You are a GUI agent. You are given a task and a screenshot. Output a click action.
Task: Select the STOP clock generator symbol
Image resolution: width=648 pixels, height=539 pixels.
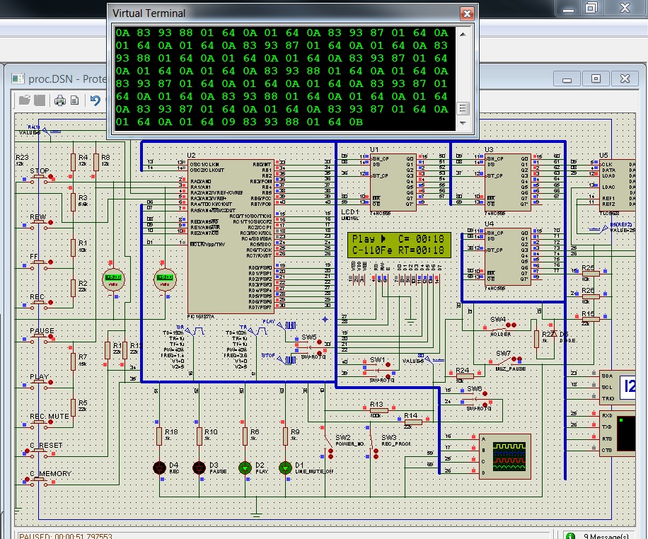287,360
